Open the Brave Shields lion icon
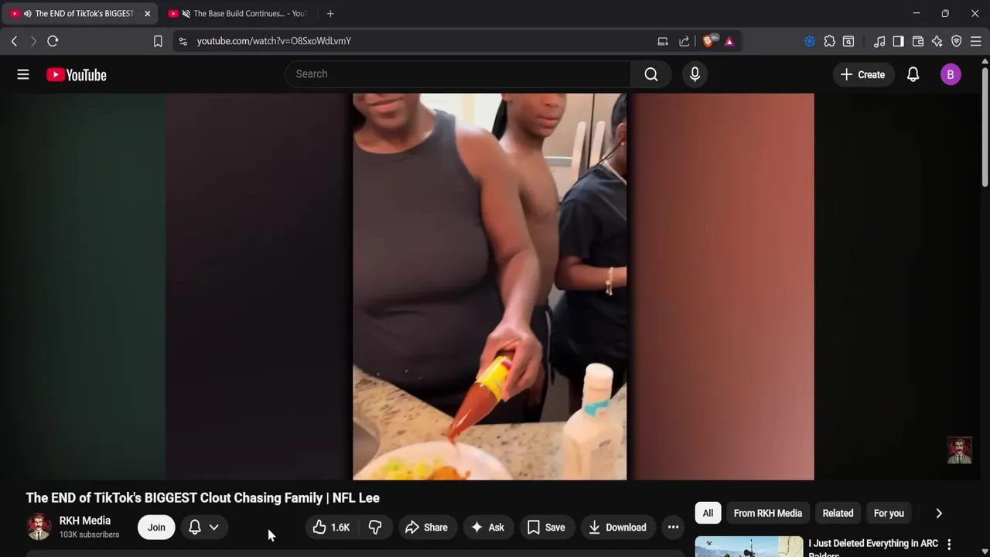Screen dimensions: 990x557 click(x=708, y=41)
